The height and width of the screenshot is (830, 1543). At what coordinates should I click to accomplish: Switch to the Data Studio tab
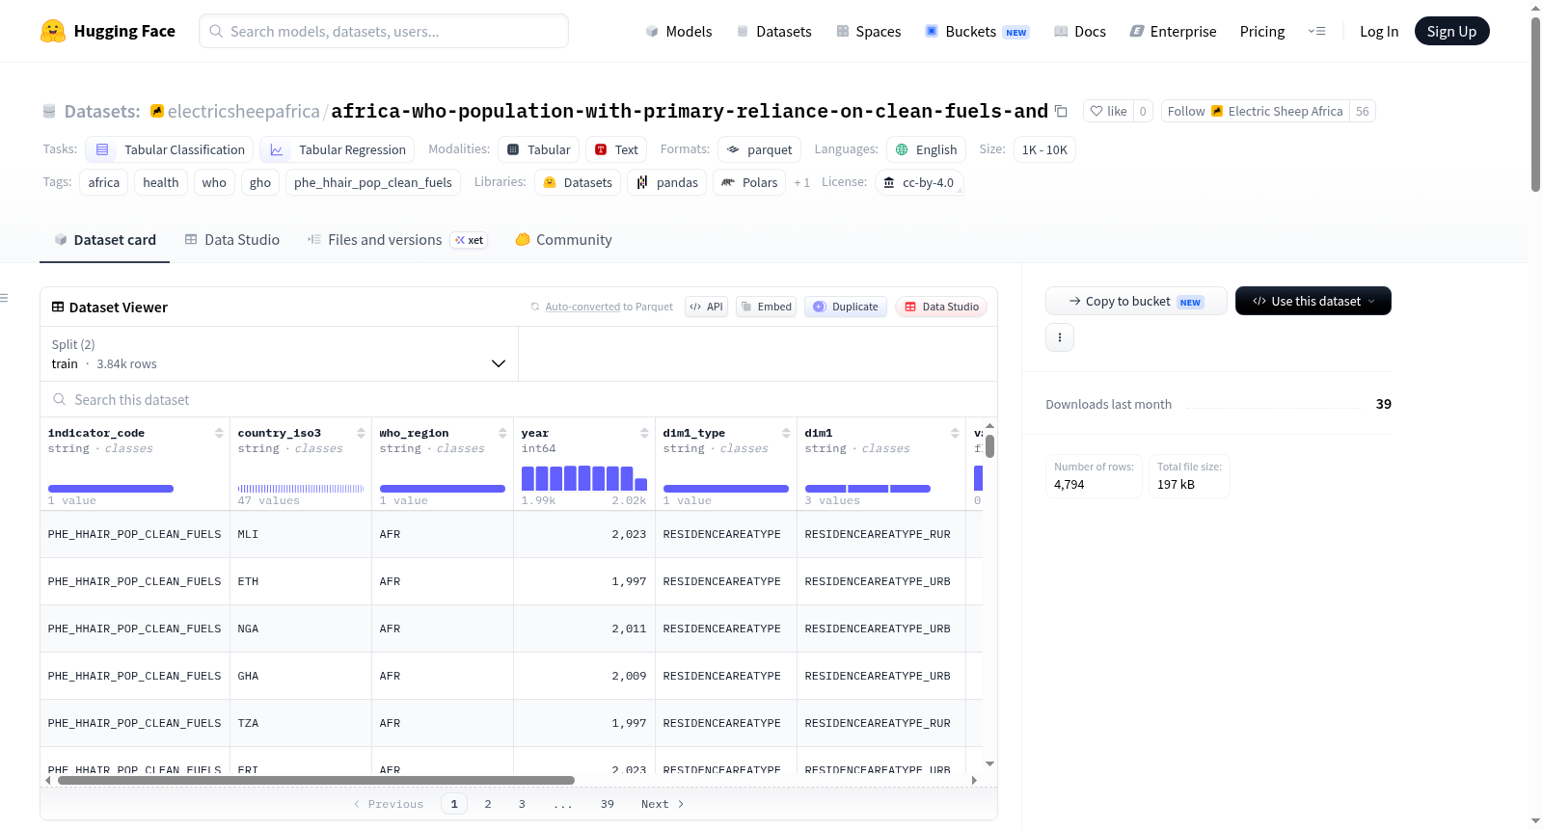tap(232, 240)
